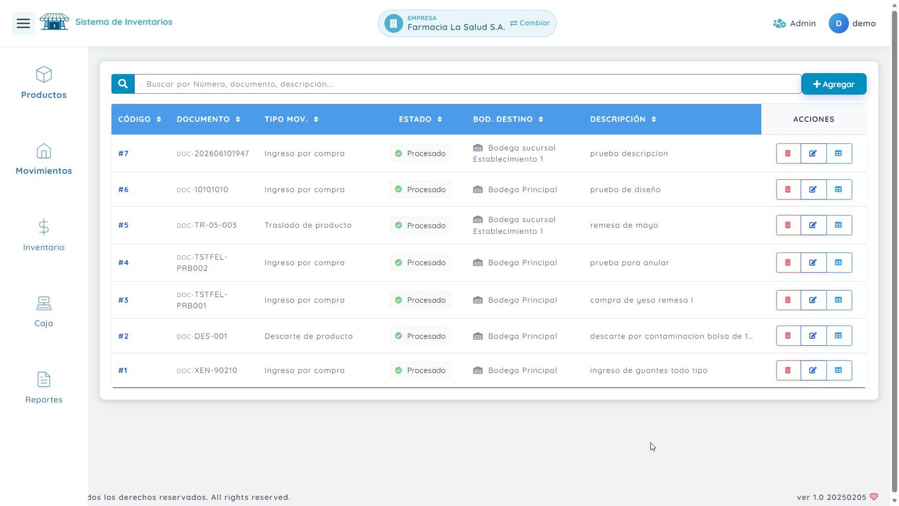Click the Procesado status of movement #2
This screenshot has width=899, height=506.
tap(420, 336)
